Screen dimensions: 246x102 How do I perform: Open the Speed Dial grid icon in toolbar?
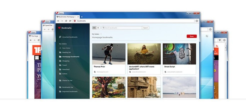70,21
